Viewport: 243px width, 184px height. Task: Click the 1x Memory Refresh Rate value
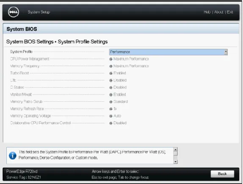point(115,109)
